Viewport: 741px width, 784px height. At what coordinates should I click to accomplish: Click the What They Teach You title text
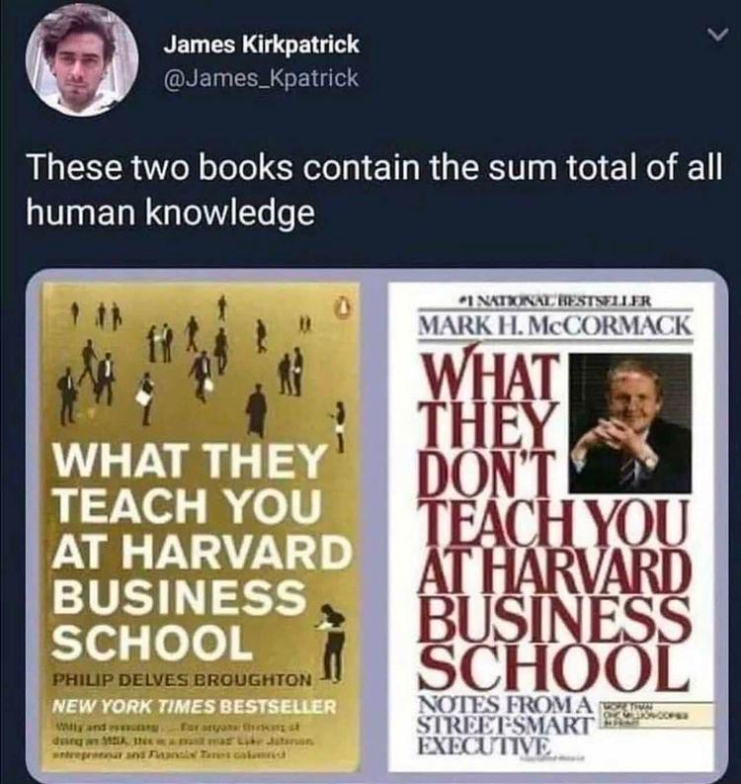200,552
